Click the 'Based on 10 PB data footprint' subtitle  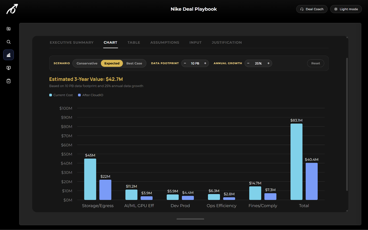(96, 86)
